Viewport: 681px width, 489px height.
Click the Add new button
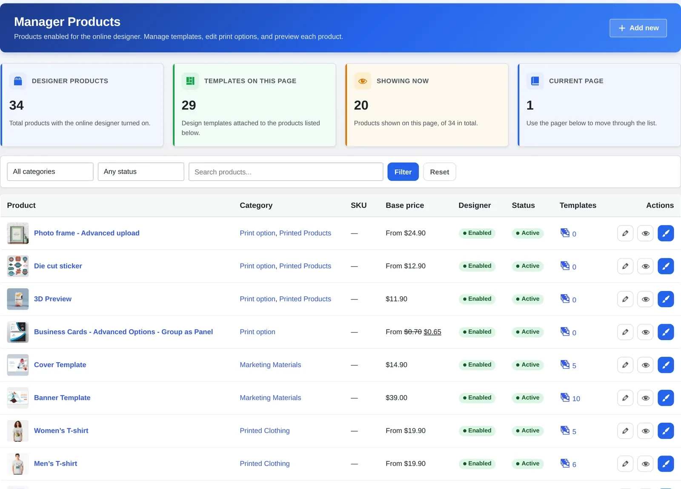click(x=638, y=28)
